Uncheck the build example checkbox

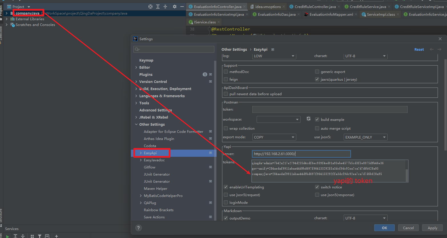(317, 119)
